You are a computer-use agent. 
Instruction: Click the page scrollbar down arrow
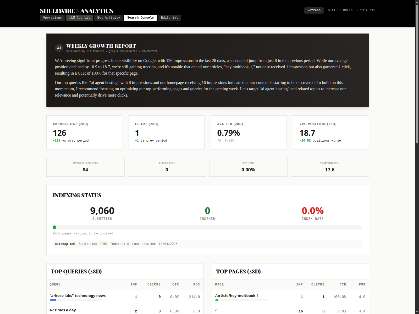click(x=417, y=312)
